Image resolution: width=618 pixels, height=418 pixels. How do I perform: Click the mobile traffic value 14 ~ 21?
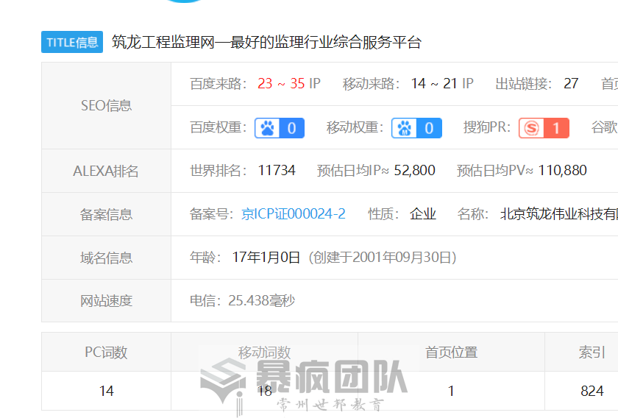tap(434, 84)
